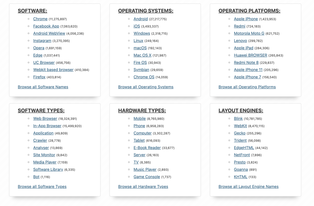Open Apple iPhone 7 link
Image resolution: width=314 pixels, height=206 pixels.
[247, 77]
